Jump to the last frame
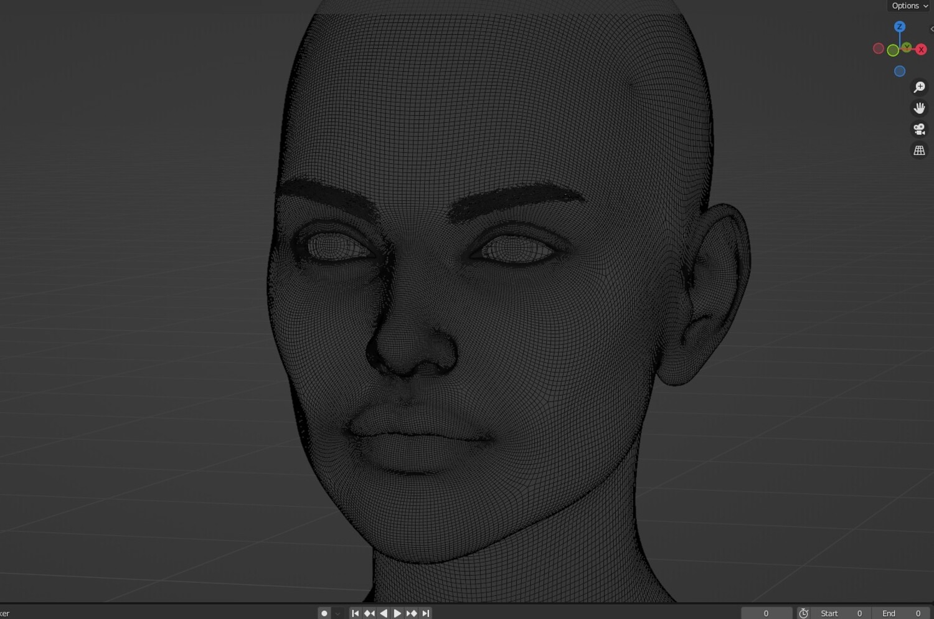 (x=426, y=613)
